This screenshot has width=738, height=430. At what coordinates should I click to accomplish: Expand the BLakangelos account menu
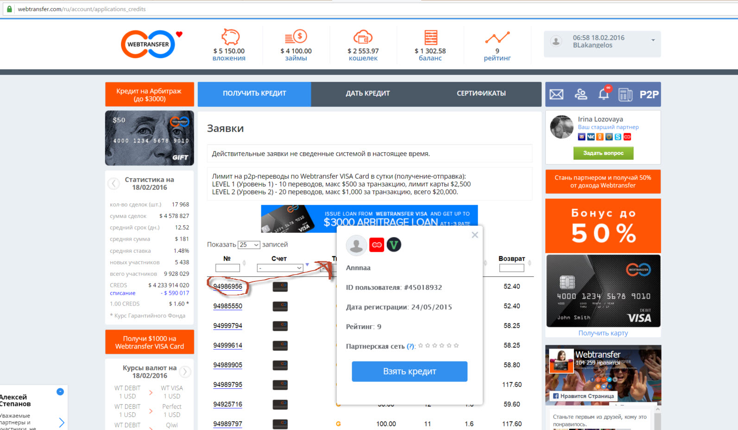coord(653,40)
